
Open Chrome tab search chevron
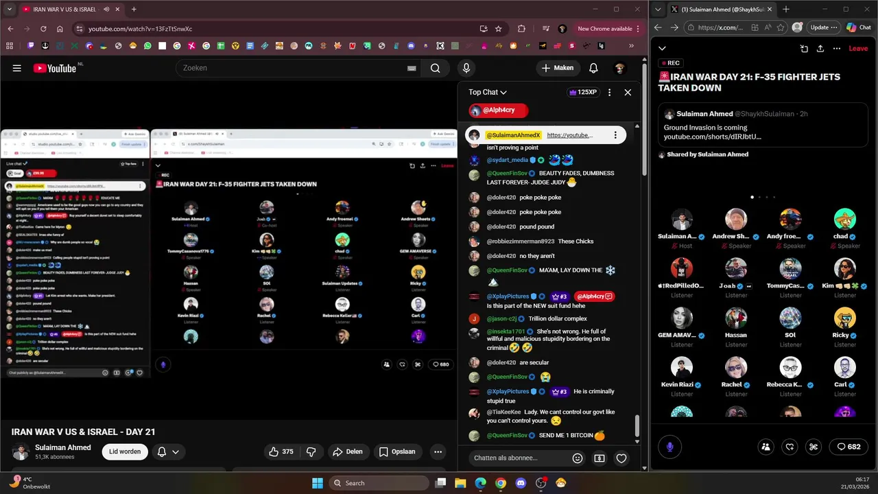[x=10, y=10]
